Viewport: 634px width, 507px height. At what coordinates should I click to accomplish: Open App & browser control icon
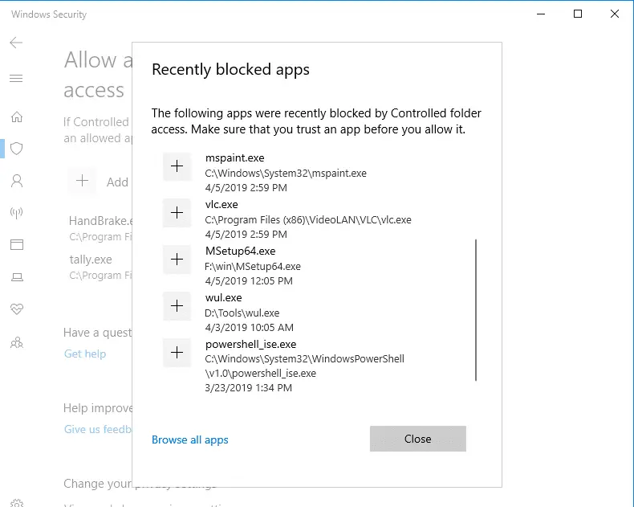[17, 244]
